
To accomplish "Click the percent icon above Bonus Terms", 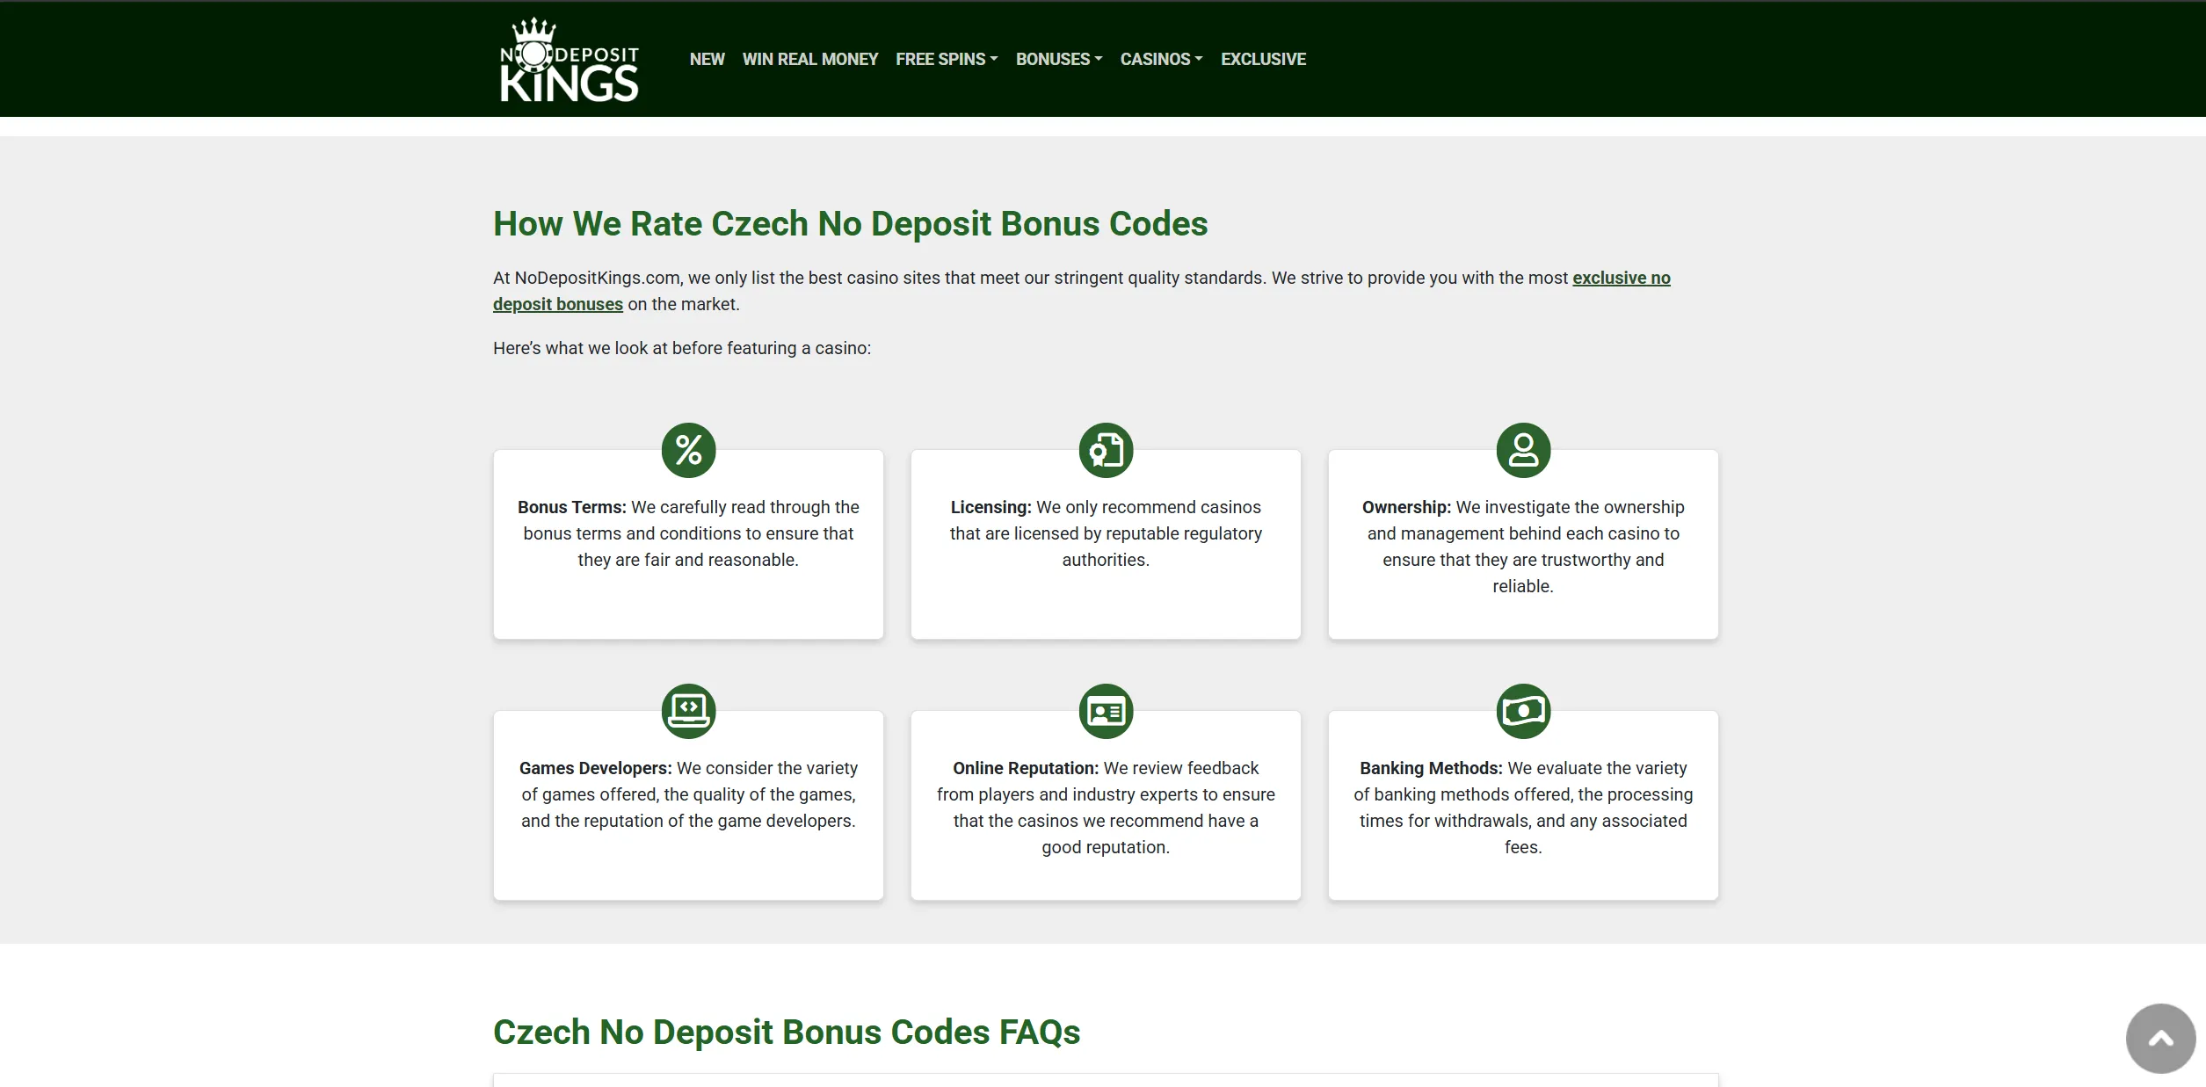I will pos(688,451).
